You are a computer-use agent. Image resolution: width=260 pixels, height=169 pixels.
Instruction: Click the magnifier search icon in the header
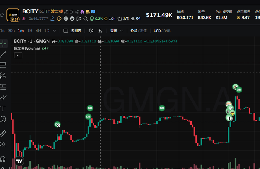[85, 19]
